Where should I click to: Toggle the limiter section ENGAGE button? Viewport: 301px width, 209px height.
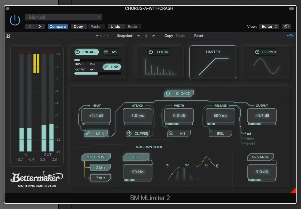(x=179, y=94)
